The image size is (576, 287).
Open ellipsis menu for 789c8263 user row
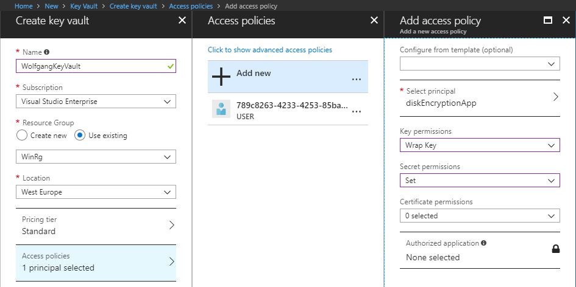point(357,111)
